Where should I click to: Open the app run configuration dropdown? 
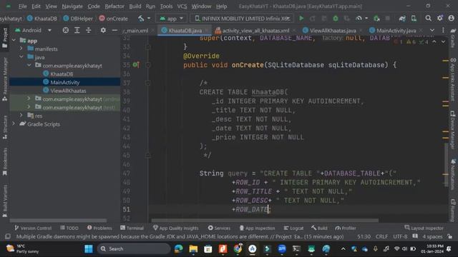[171, 19]
